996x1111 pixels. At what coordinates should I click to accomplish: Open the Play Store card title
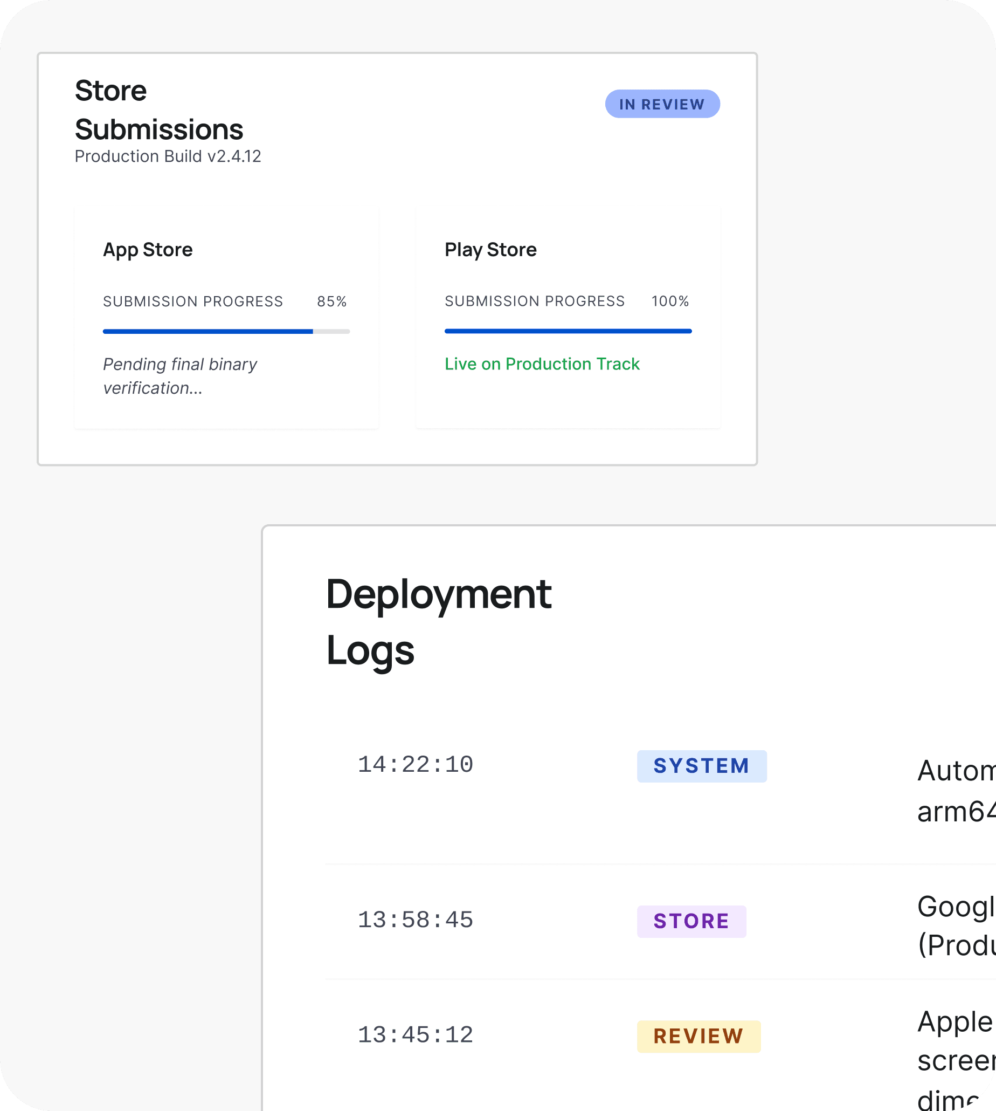(x=490, y=250)
